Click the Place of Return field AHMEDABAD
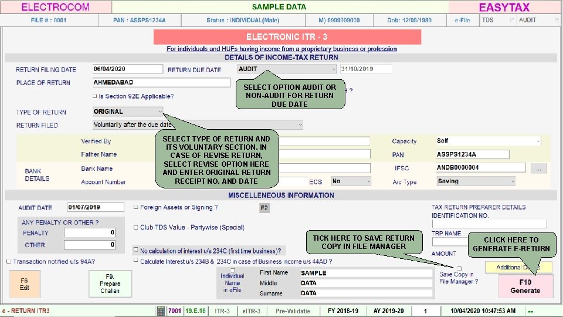 pyautogui.click(x=161, y=82)
